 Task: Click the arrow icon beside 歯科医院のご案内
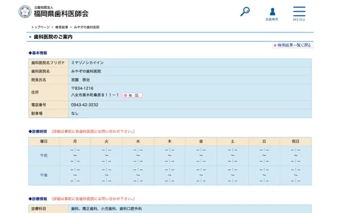30,37
